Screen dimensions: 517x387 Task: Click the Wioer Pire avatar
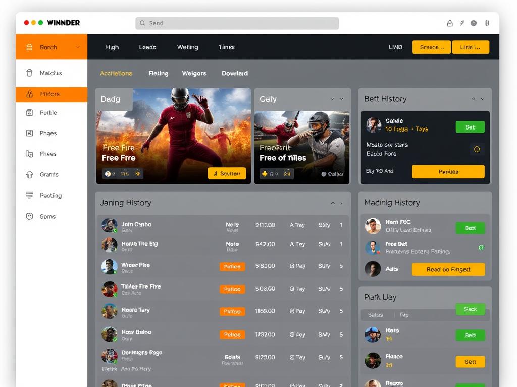coord(110,267)
